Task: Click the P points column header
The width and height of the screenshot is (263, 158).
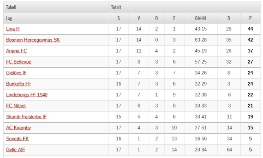Action: [250, 18]
